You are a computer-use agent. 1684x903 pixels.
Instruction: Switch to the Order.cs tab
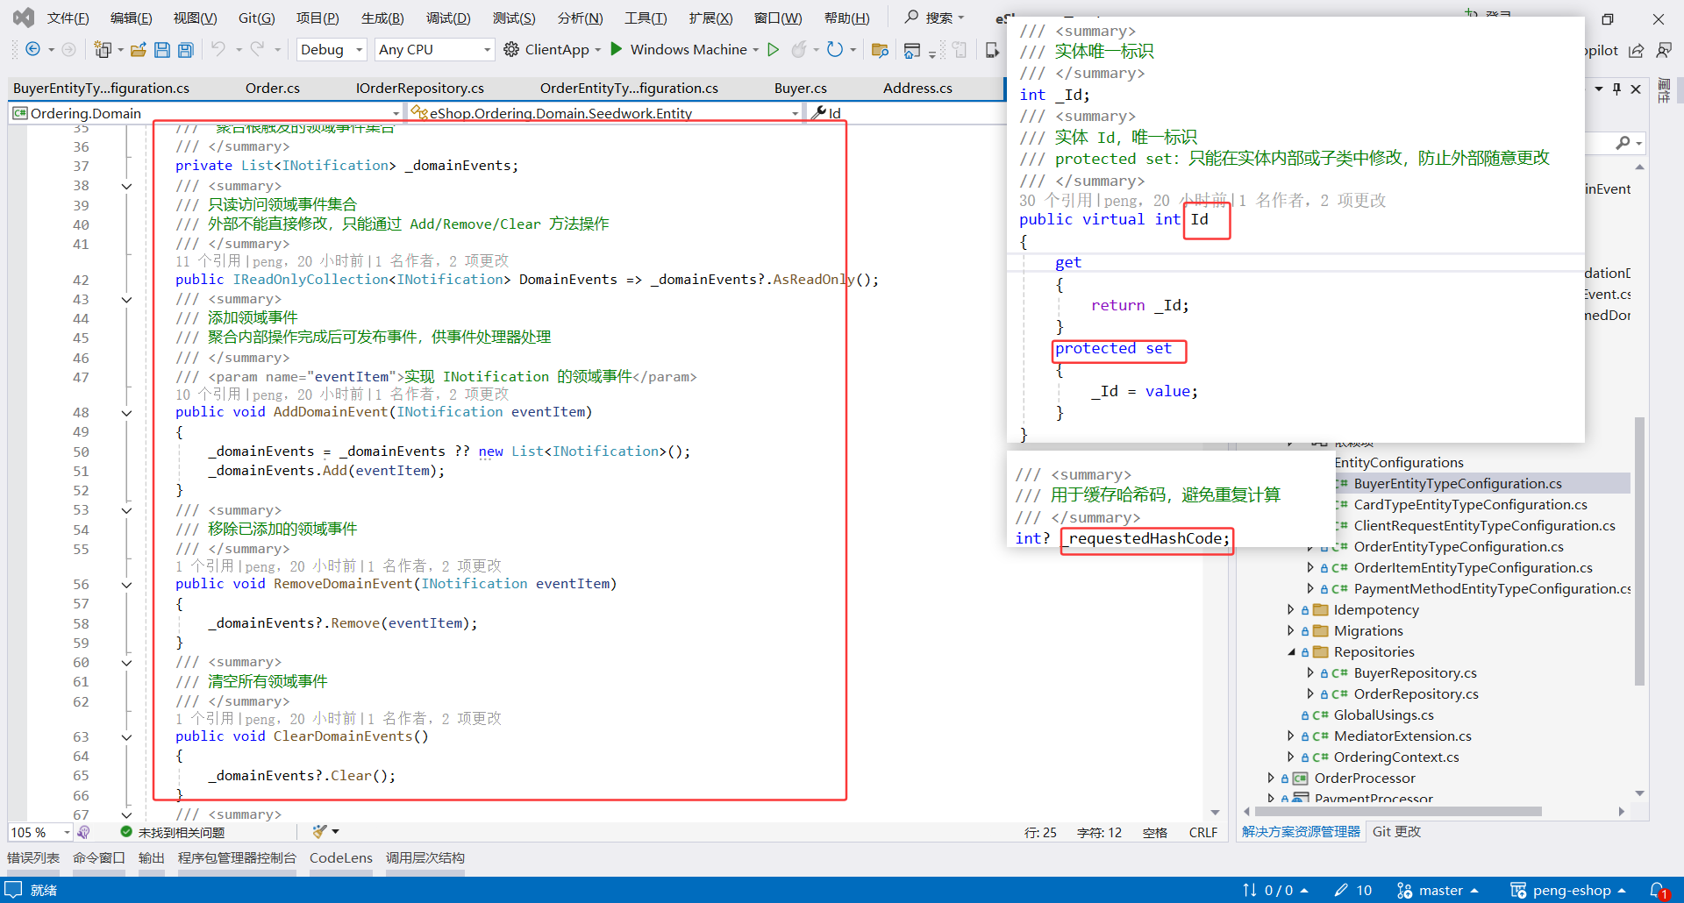point(273,88)
